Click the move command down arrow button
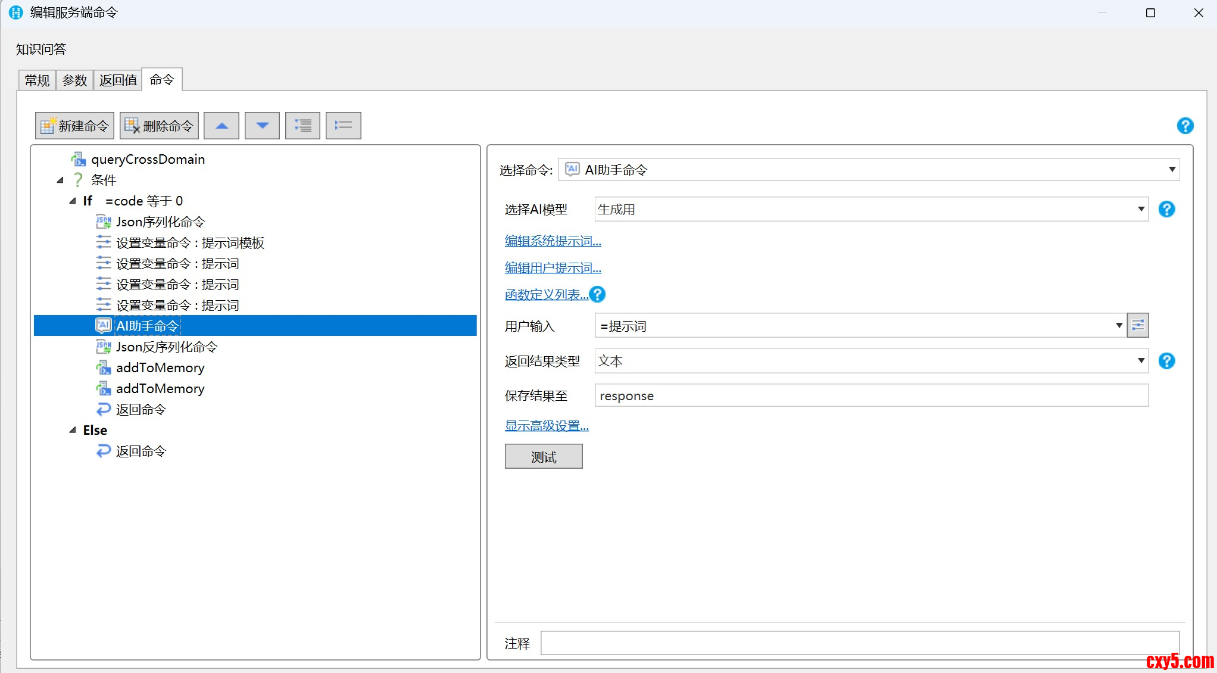 point(262,126)
